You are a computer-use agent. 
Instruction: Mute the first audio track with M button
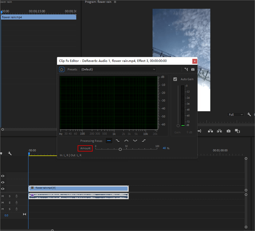tap(3, 196)
